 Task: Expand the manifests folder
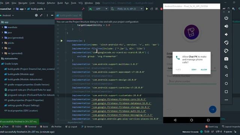(x=2, y=27)
